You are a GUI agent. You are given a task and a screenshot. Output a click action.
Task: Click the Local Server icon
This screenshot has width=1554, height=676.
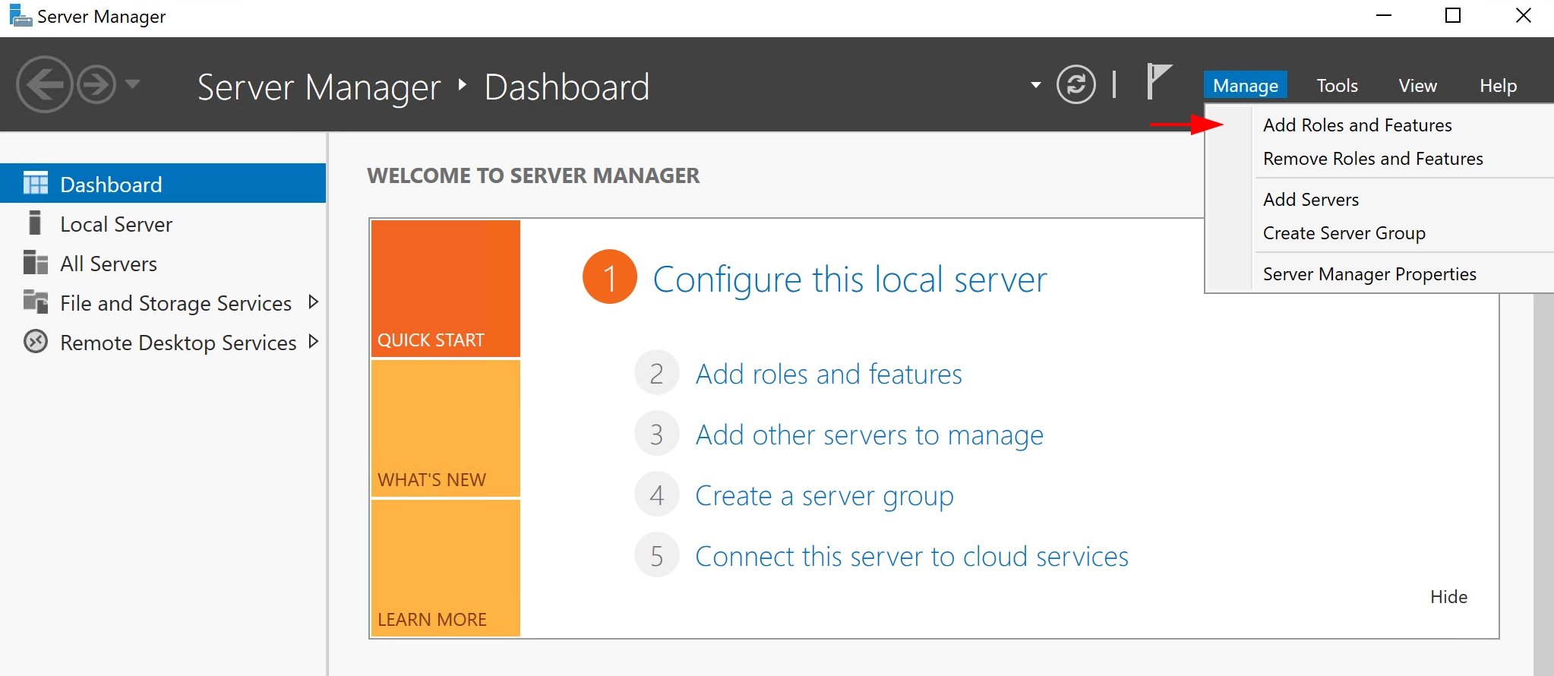click(x=35, y=223)
